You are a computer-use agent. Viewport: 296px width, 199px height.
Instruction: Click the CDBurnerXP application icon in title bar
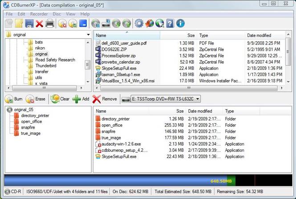point(6,5)
